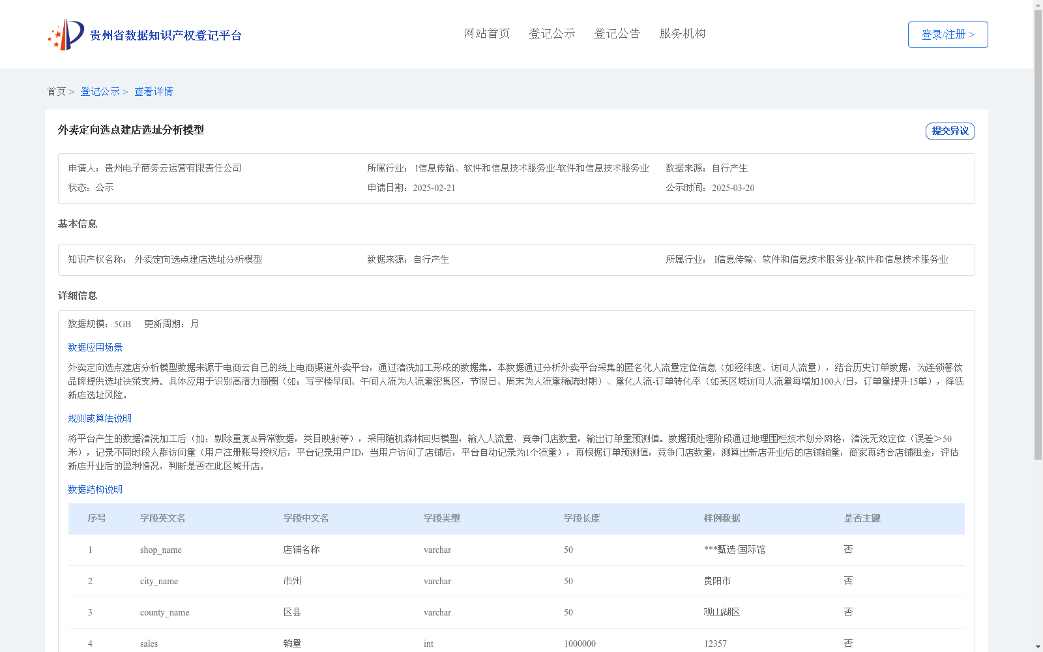Image resolution: width=1043 pixels, height=652 pixels.
Task: Click the sample value ***甄选·国际馆
Action: pos(735,550)
